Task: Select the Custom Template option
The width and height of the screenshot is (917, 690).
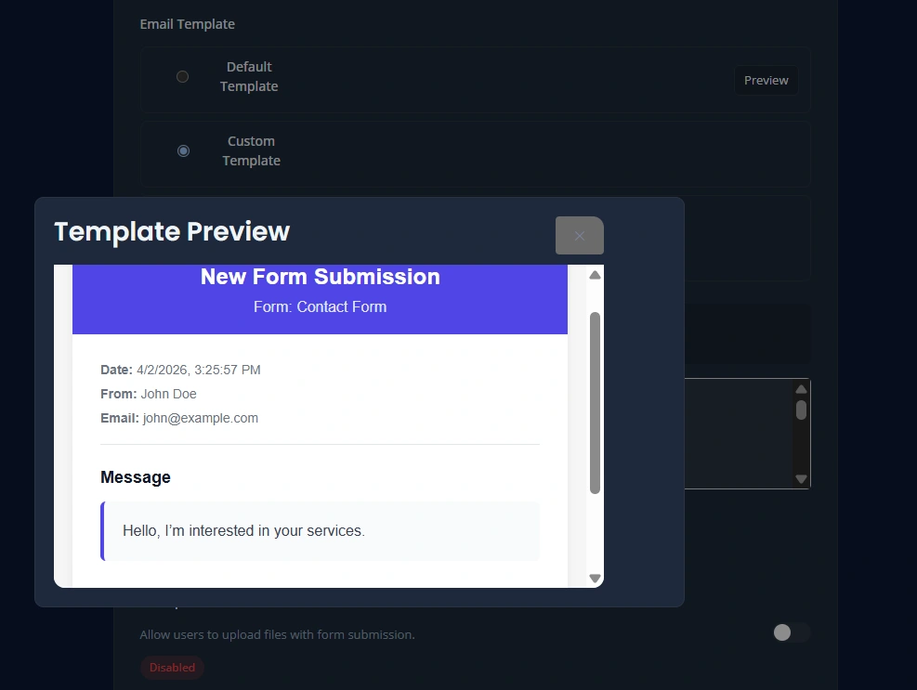Action: 183,150
